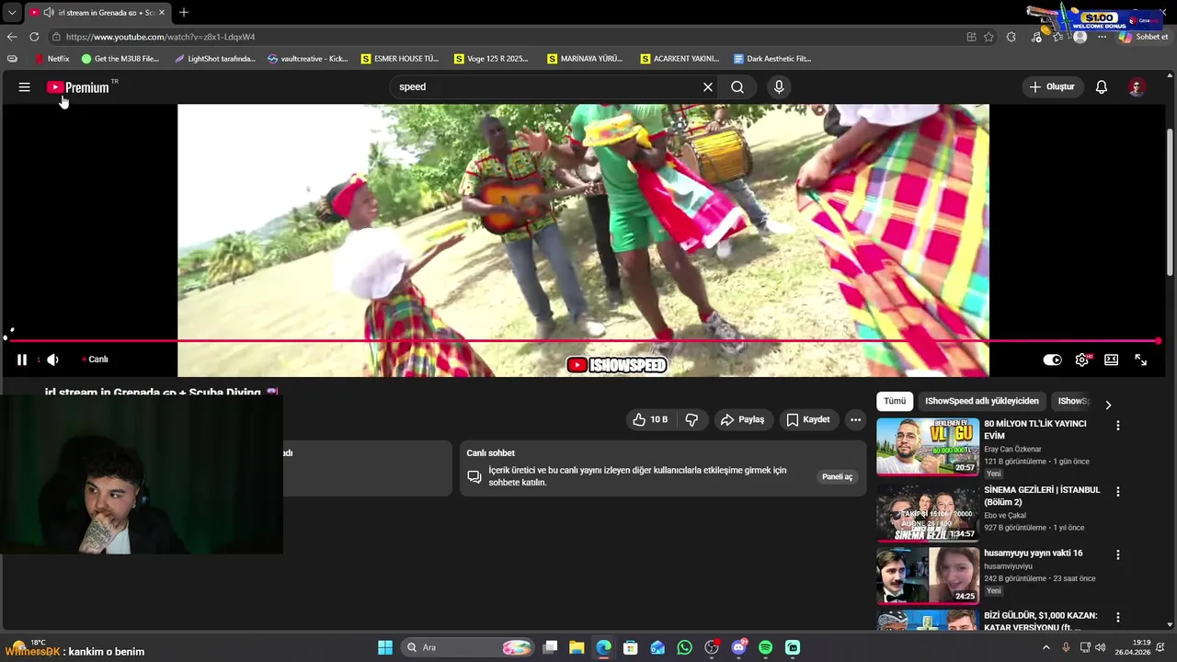Open the account avatar menu

[x=1137, y=87]
